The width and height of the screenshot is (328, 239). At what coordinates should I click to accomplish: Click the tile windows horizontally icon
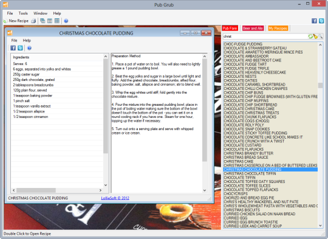[57, 21]
